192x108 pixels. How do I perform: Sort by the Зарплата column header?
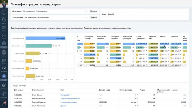[x=175, y=37]
